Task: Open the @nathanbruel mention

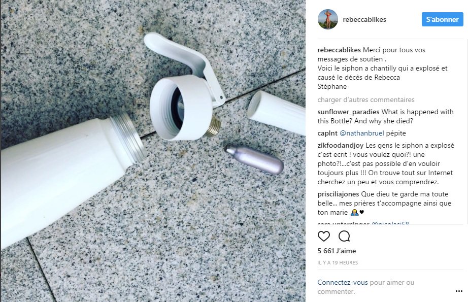Action: click(x=362, y=133)
